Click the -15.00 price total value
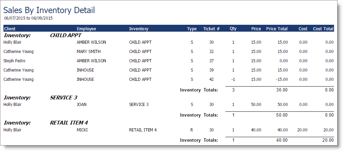 pyautogui.click(x=282, y=79)
